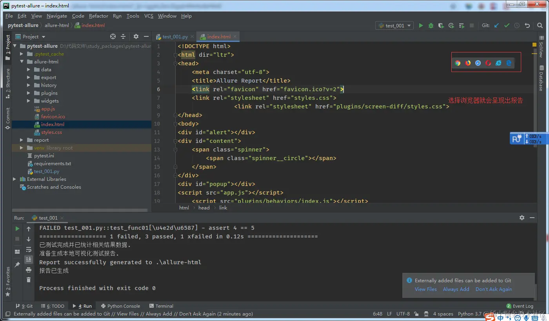This screenshot has width=549, height=321.
Task: Run with coverage icon in toolbar
Action: (x=441, y=25)
